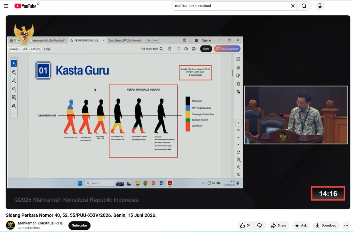
Task: Click Acrobat print icon in recording
Action: [194, 49]
